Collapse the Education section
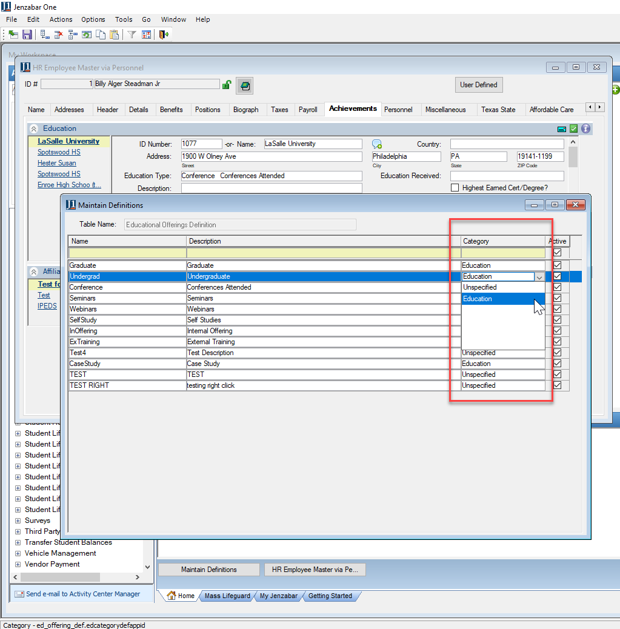This screenshot has width=620, height=629. [33, 128]
